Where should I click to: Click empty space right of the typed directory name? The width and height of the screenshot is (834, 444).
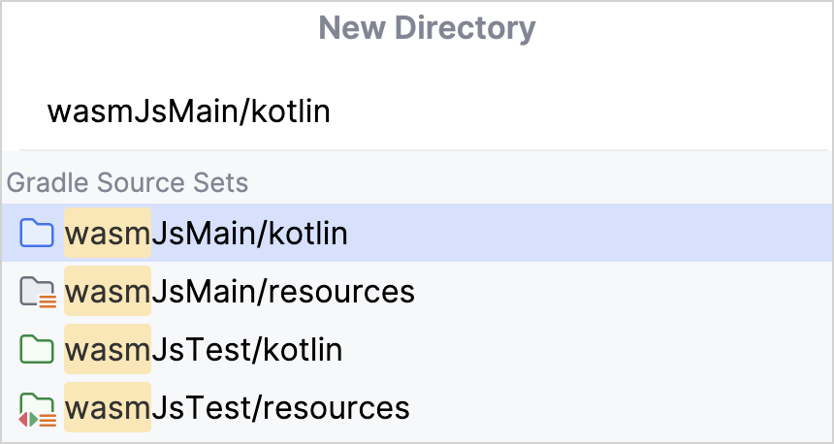(582, 111)
